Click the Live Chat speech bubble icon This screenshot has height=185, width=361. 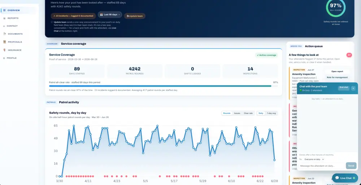click(x=337, y=178)
